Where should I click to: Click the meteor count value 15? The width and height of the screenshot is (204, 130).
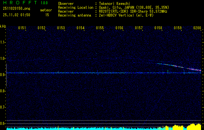coord(47,15)
